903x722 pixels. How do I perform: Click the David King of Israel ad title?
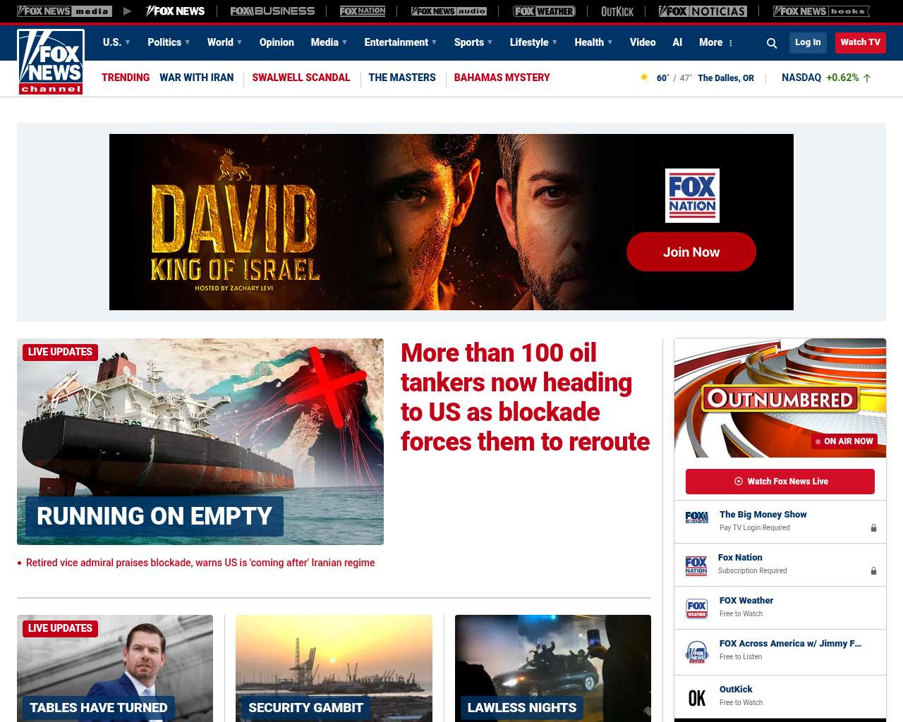[235, 233]
